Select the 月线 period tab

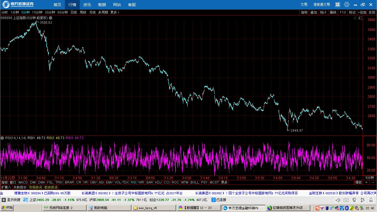pyautogui.click(x=92, y=12)
